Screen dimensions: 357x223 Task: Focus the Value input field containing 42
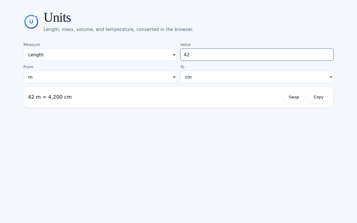[257, 55]
